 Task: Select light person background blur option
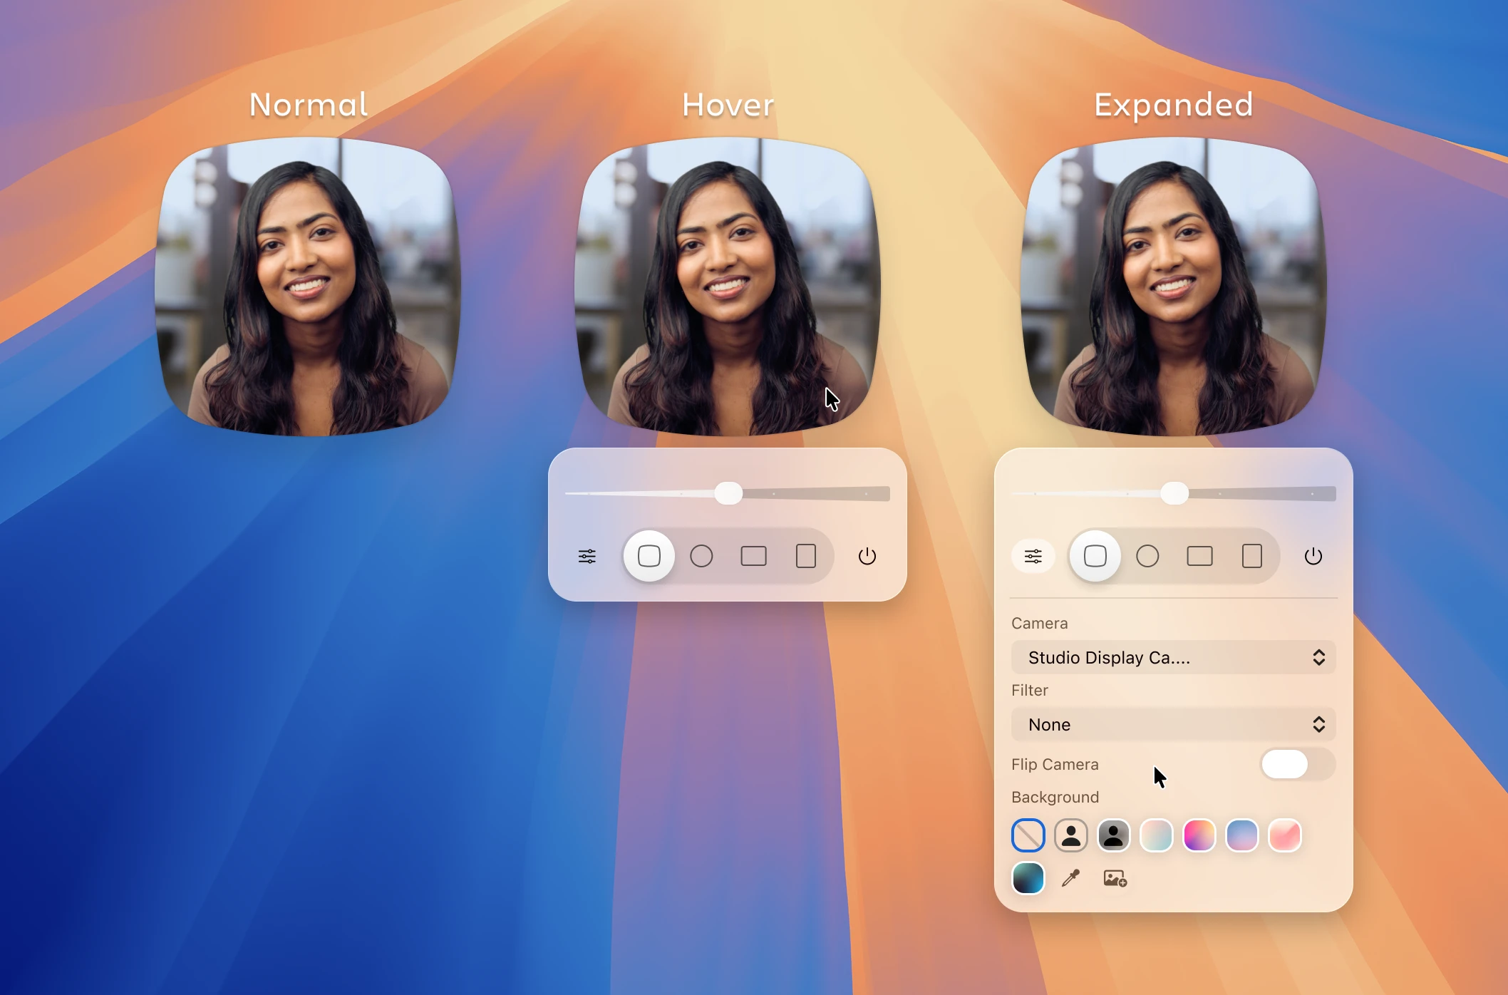tap(1071, 835)
